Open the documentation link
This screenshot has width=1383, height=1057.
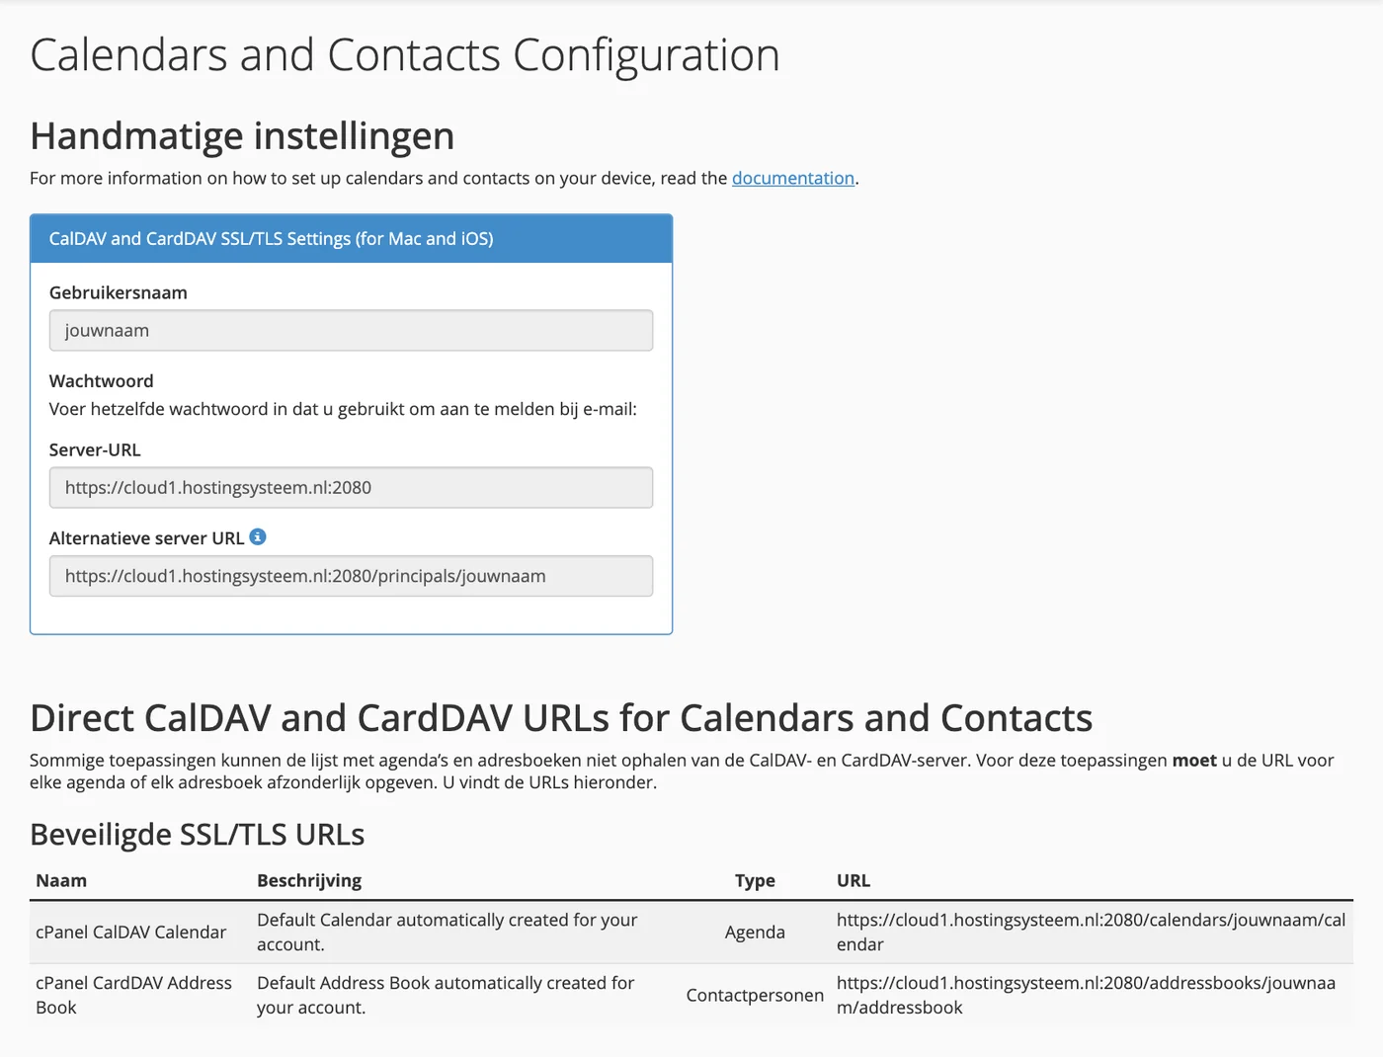(792, 178)
